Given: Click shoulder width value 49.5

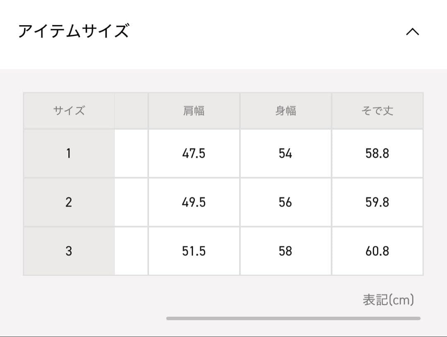Looking at the screenshot, I should pos(194,202).
